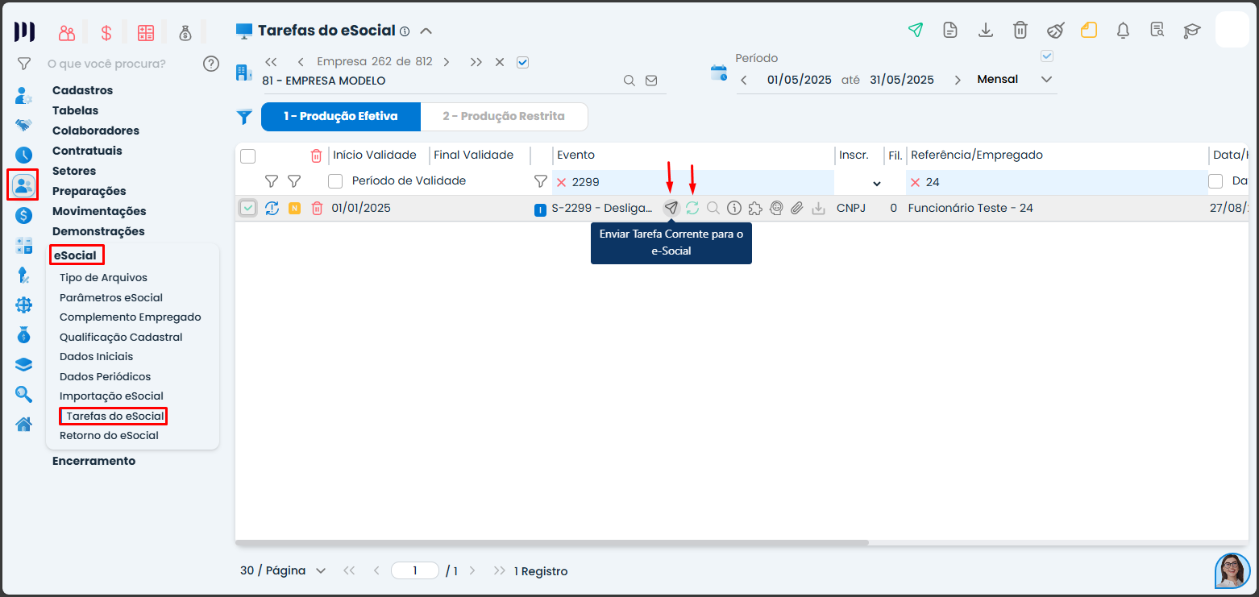Click the red calculator icon in the top bar
The image size is (1259, 597).
coord(146,33)
